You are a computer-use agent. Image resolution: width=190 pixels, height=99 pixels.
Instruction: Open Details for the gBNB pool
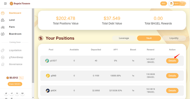click(x=172, y=76)
